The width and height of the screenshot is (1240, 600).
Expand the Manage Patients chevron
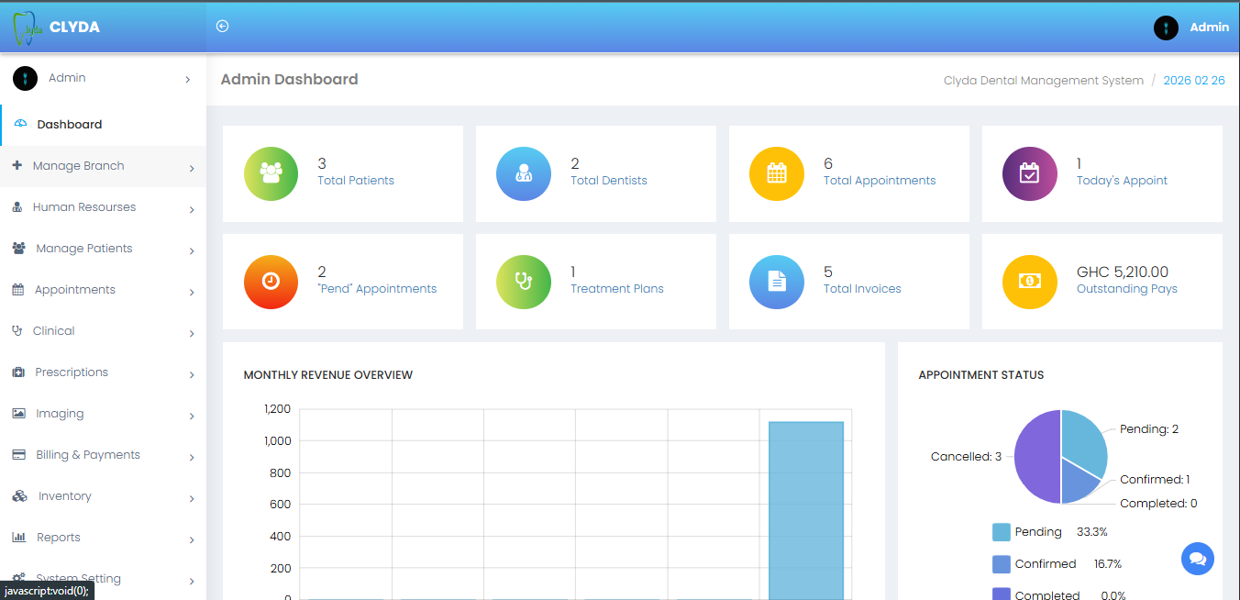click(x=192, y=250)
